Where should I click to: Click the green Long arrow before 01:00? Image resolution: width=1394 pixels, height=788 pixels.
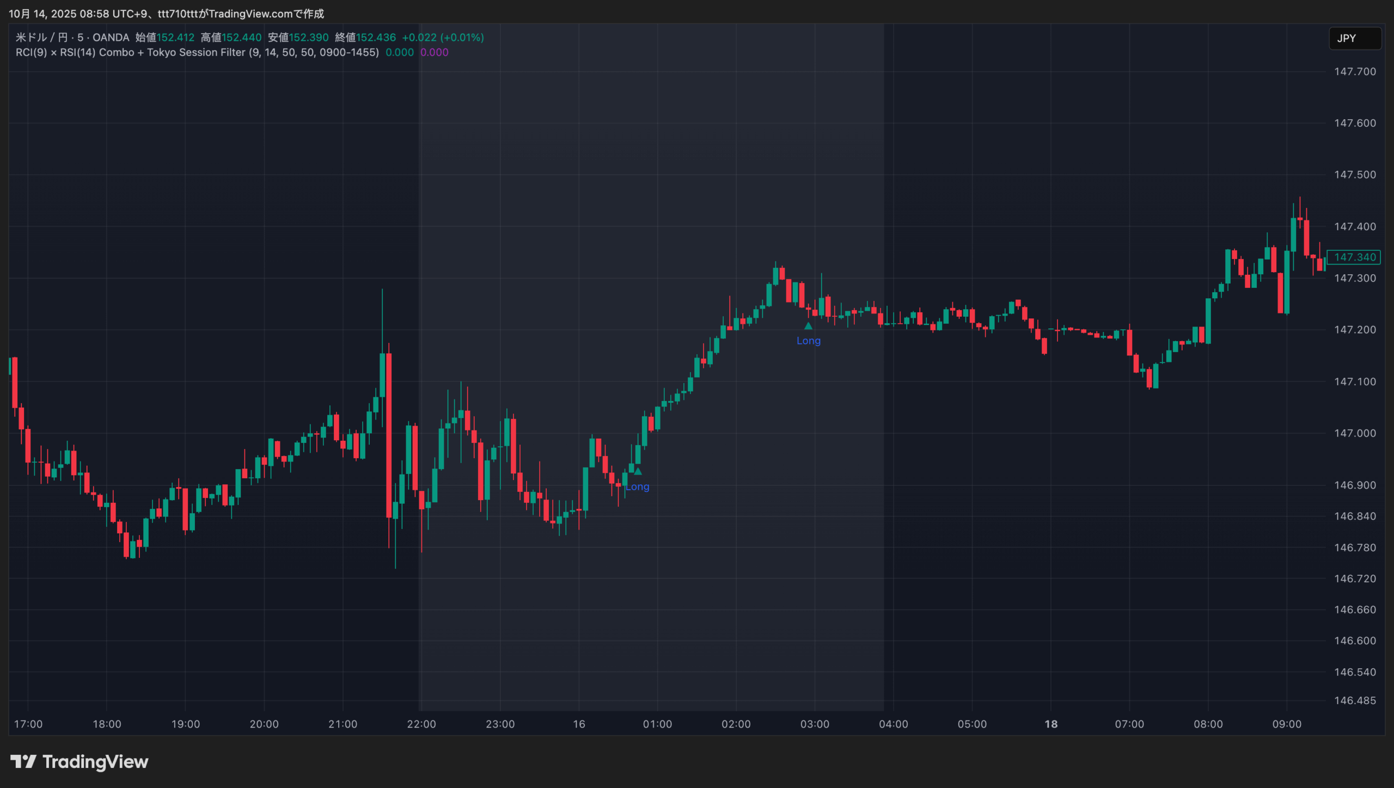(x=638, y=471)
